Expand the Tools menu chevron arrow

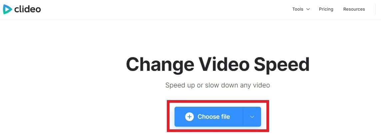[308, 9]
